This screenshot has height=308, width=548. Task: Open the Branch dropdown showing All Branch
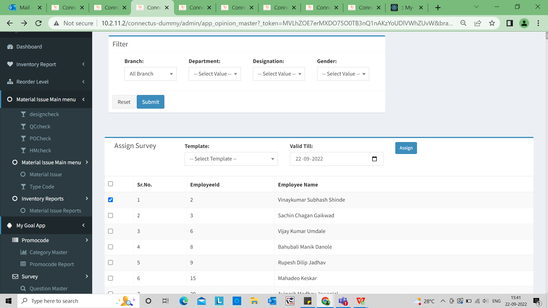150,74
